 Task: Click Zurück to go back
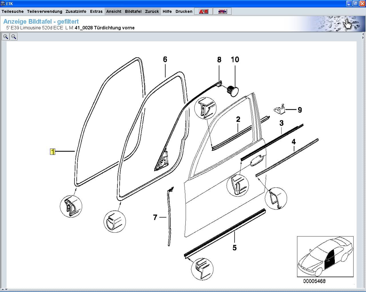tap(152, 11)
